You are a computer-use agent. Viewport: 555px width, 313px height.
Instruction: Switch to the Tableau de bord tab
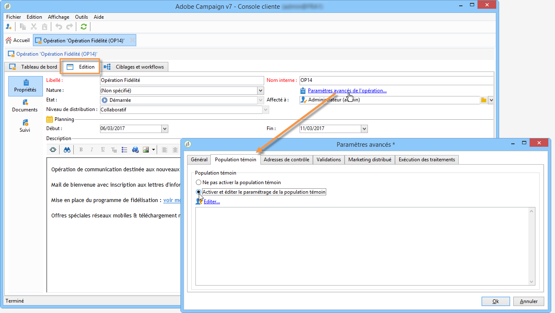33,67
